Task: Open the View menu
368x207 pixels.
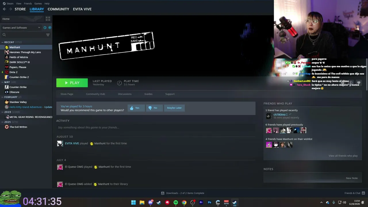Action: tap(19, 3)
